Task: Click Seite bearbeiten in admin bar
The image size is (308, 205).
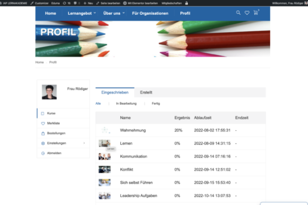Action: [110, 3]
